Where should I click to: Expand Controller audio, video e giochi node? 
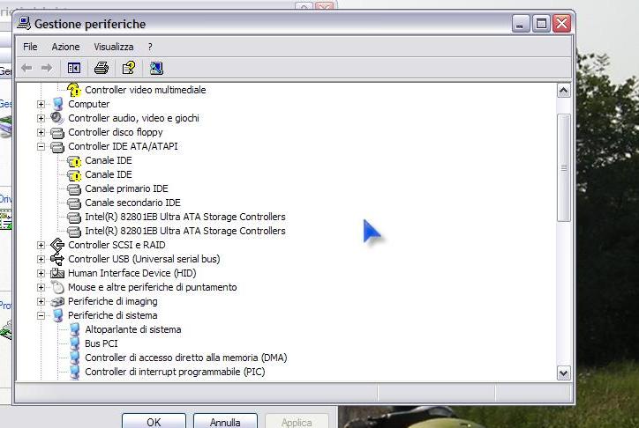coord(41,118)
